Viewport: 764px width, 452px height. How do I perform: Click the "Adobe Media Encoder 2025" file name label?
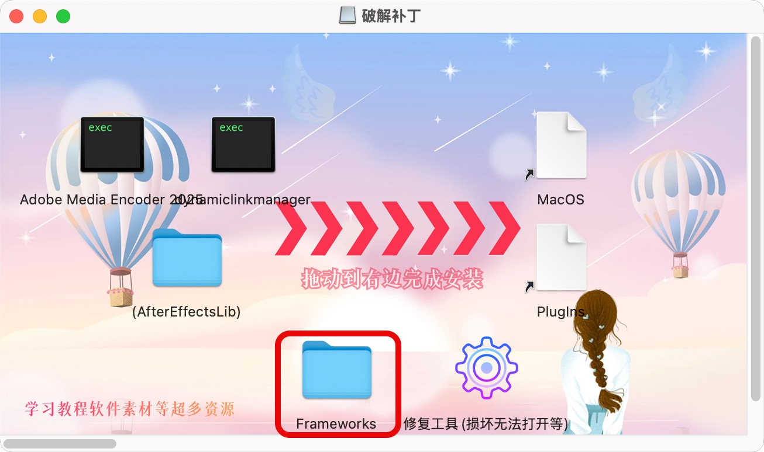click(x=111, y=200)
